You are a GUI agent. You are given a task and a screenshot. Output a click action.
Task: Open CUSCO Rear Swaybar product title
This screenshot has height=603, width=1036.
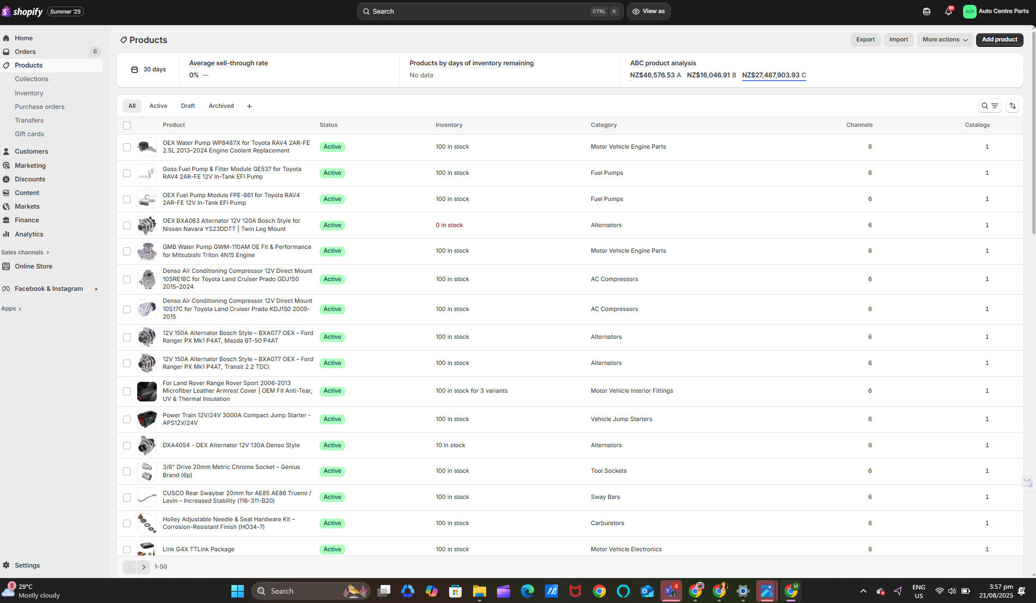pyautogui.click(x=237, y=497)
